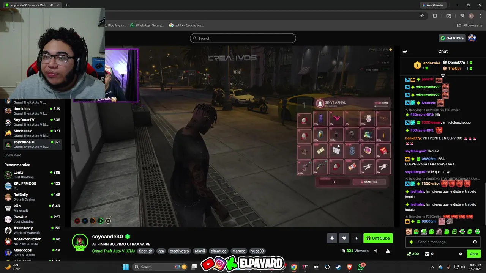Click Show More in followed channels
The height and width of the screenshot is (273, 486).
coord(13,155)
